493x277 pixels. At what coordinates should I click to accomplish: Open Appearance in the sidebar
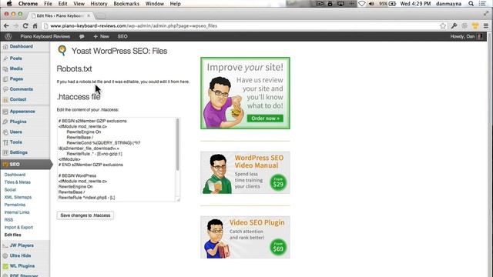click(x=22, y=112)
